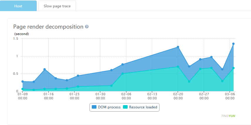Click the Resource loaded point at 02-20
The image size is (251, 125).
tap(178, 67)
